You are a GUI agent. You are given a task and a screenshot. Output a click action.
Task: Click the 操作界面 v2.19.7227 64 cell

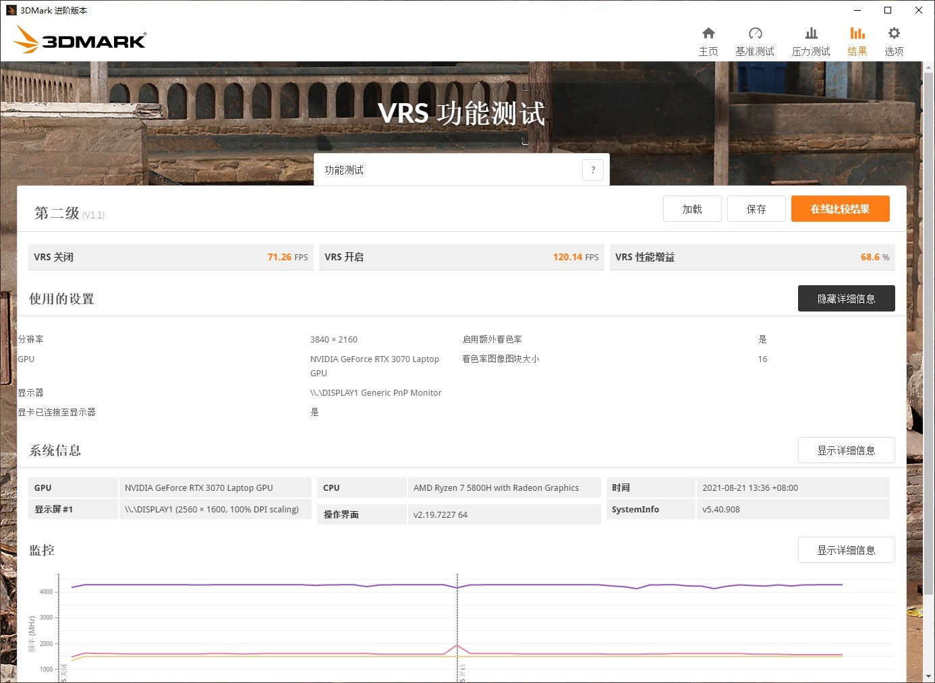pos(504,514)
